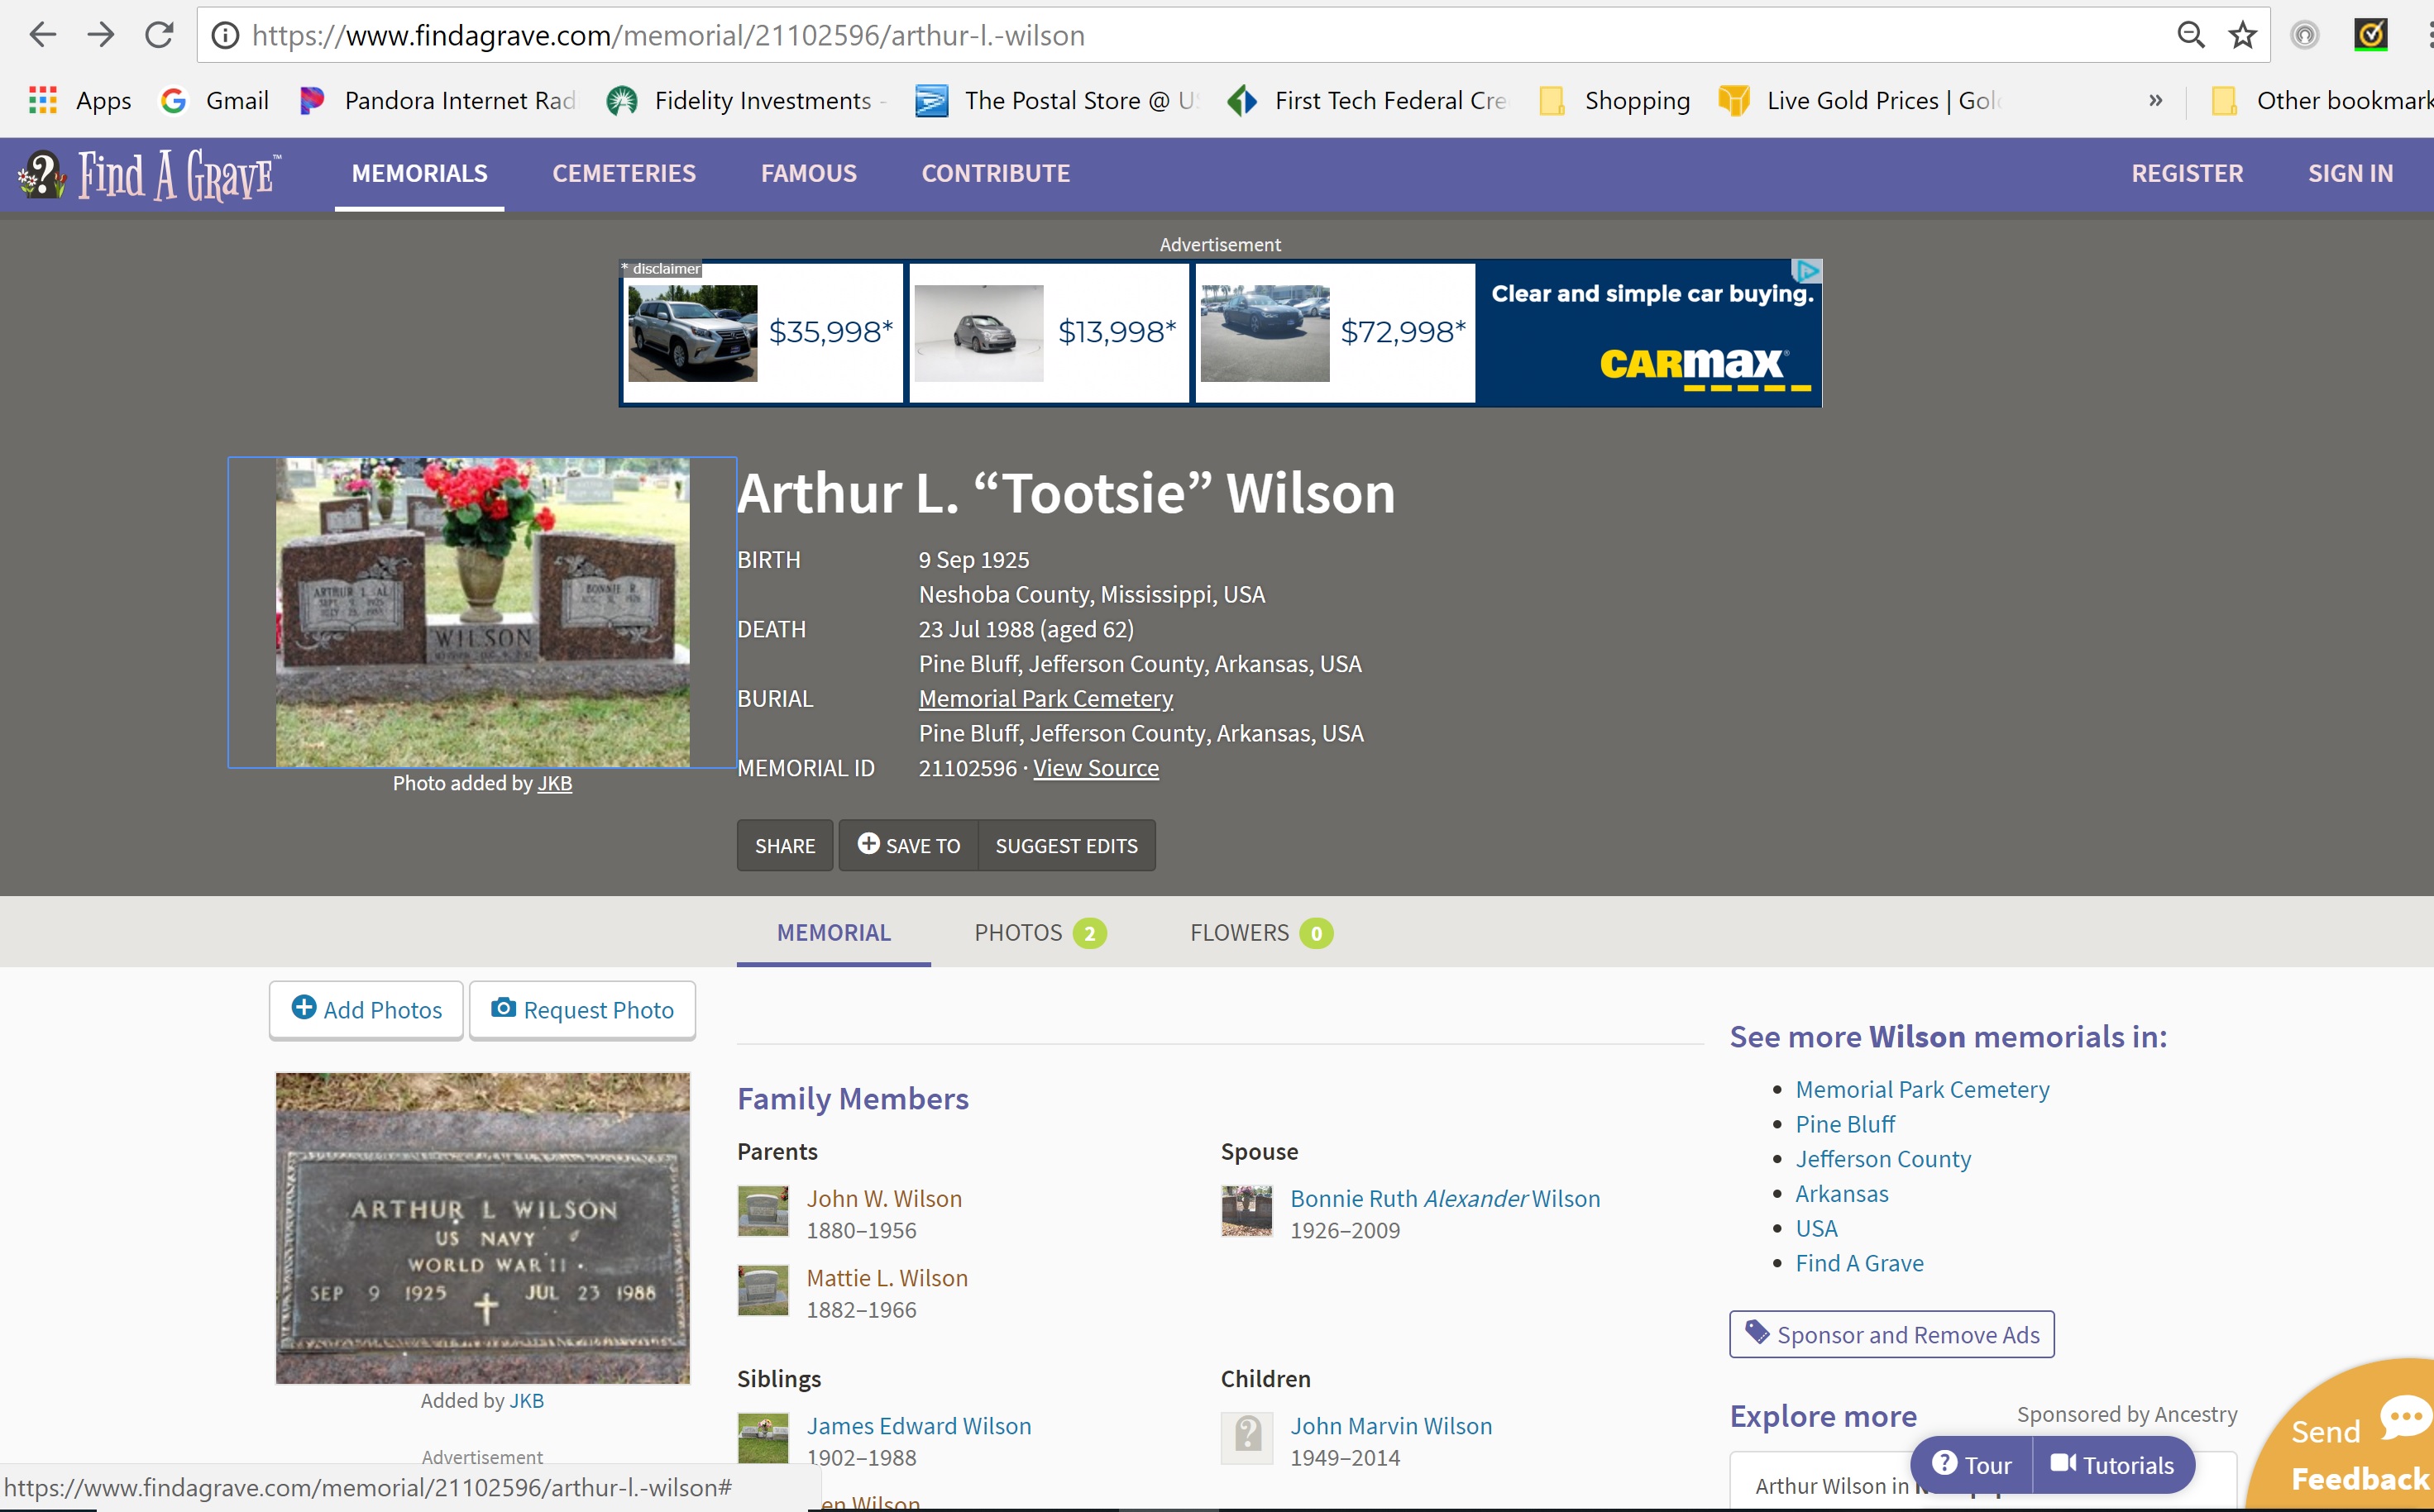This screenshot has width=2434, height=1512.
Task: Open the Gmail bookmark
Action: click(x=215, y=100)
